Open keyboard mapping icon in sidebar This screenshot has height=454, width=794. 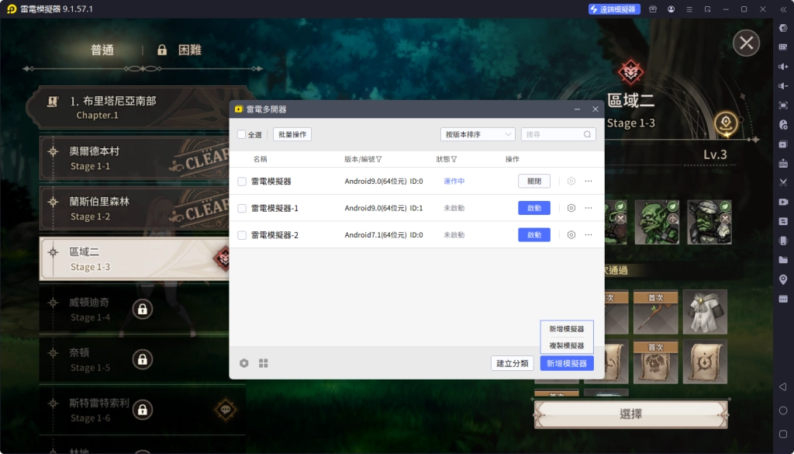[x=783, y=47]
